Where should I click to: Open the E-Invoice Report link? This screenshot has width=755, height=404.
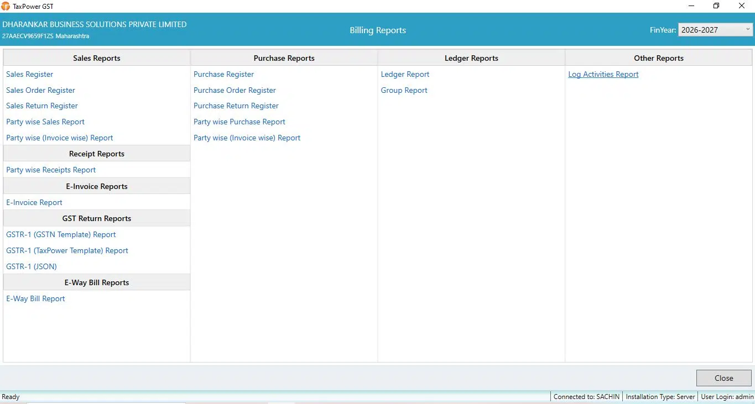click(34, 202)
